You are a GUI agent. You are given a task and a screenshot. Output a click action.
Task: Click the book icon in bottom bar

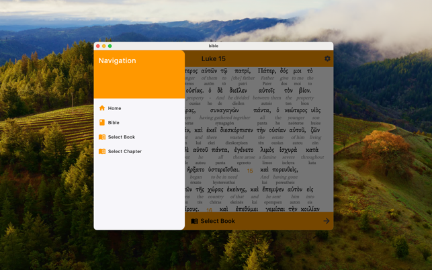[x=194, y=221]
